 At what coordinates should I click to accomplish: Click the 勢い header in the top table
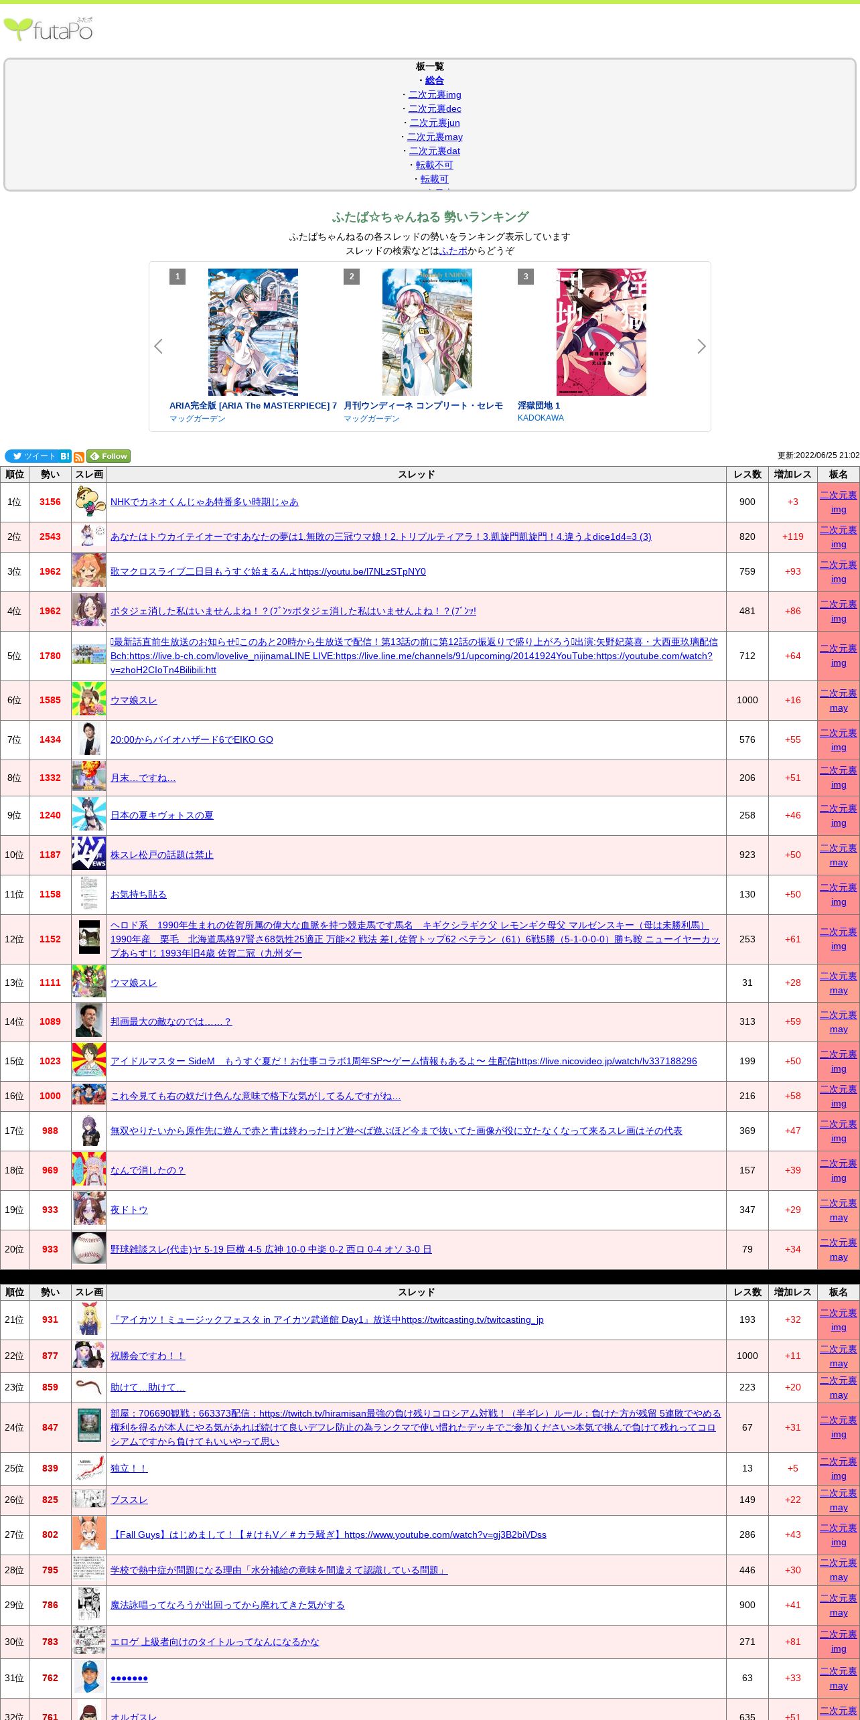50,474
